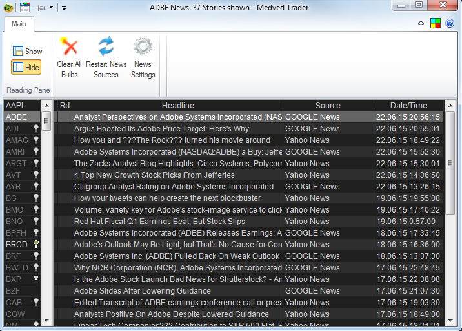The image size is (462, 331).
Task: Click the bulb icon next to ARGT
Action: pyautogui.click(x=36, y=163)
